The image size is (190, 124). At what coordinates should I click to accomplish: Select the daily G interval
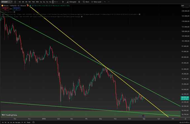[x=53, y=2]
